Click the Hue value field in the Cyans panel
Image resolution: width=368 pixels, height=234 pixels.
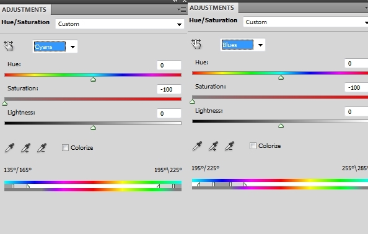169,65
